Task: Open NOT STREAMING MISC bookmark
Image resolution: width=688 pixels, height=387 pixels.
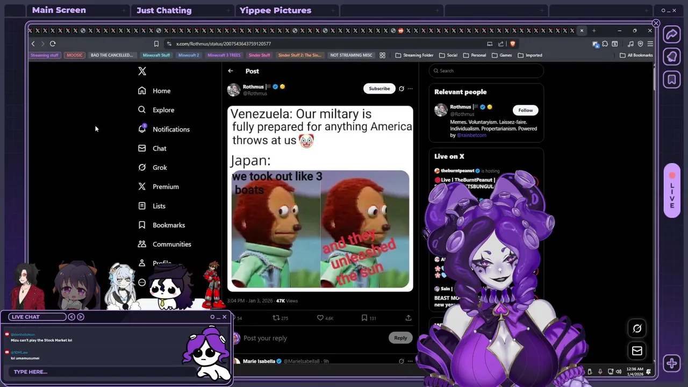Action: point(351,55)
